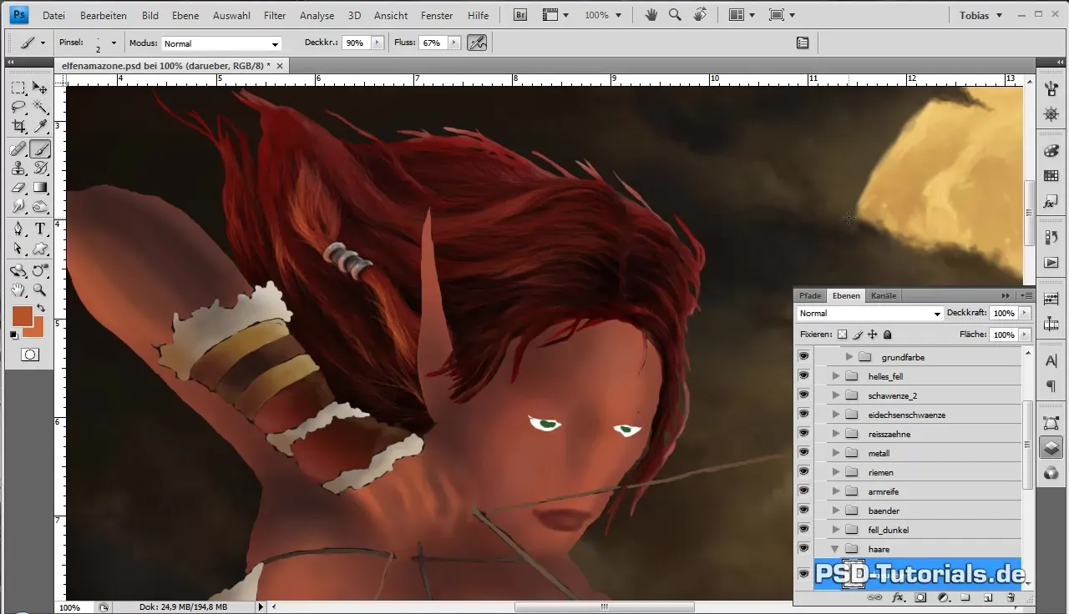This screenshot has height=614, width=1069.
Task: Select the History Brush tool
Action: (x=40, y=169)
